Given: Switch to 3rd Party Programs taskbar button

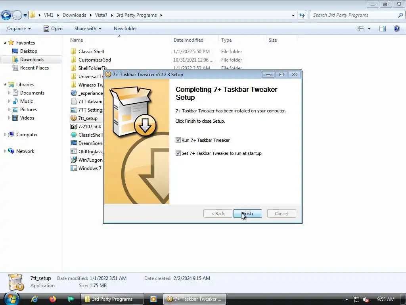Looking at the screenshot, I should click(112, 299).
